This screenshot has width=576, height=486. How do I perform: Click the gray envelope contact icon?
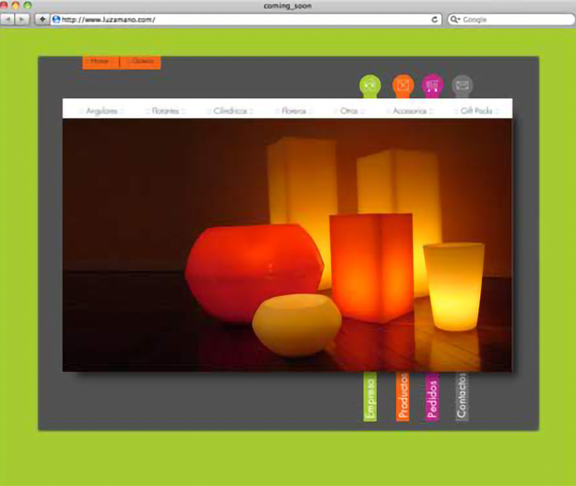tap(462, 85)
